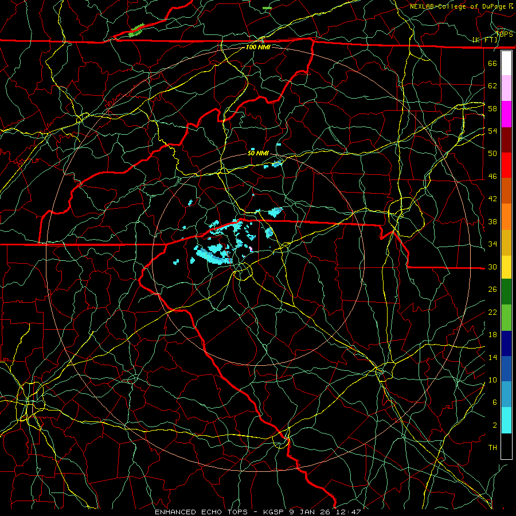This screenshot has height=516, width=516.
Task: Pick the yellow swatch in the color scale
Action: click(x=506, y=267)
